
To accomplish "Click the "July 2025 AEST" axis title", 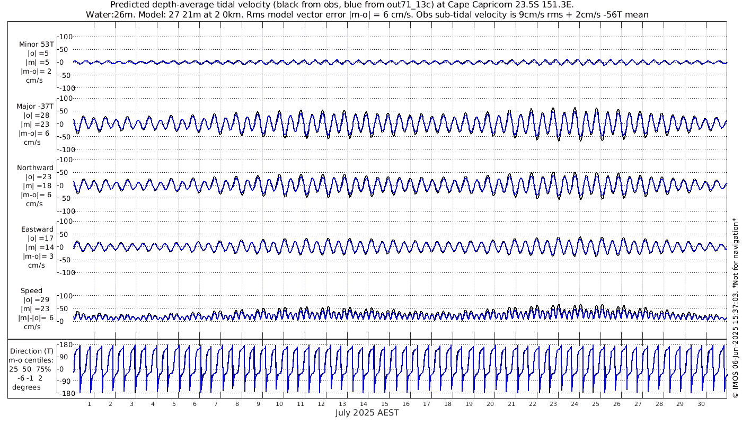I will pyautogui.click(x=367, y=412).
